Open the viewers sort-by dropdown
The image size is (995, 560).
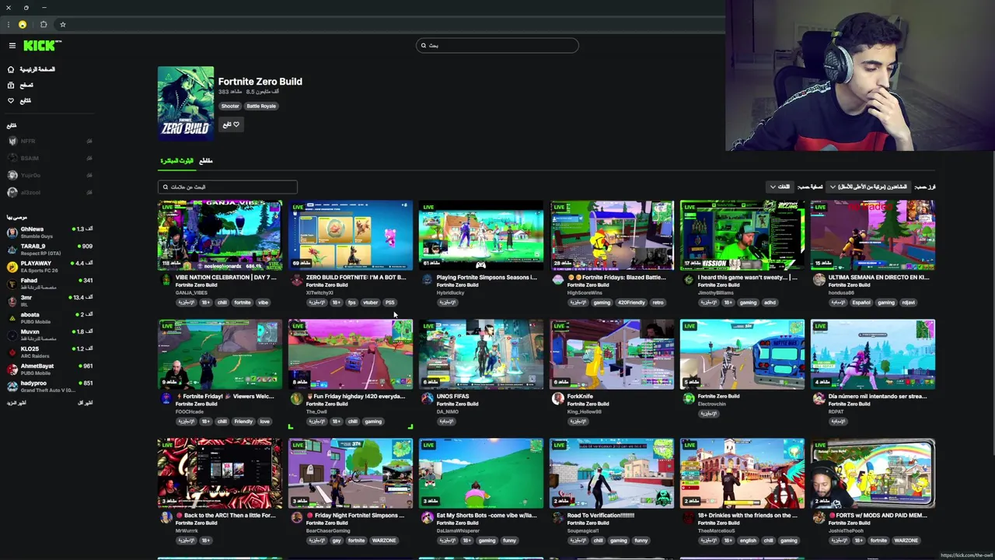[868, 187]
